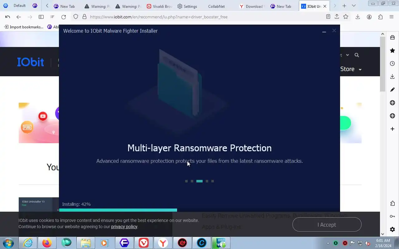Open the settings gear in right sidebar
The width and height of the screenshot is (399, 249).
(392, 229)
